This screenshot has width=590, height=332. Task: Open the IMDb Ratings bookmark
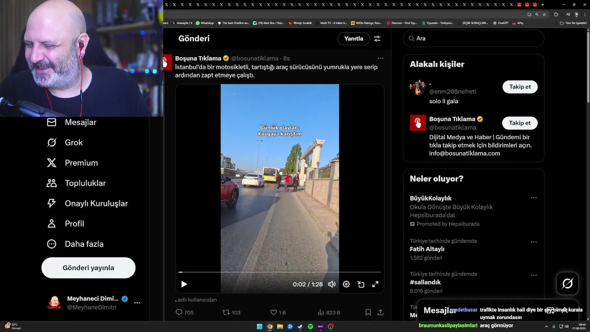366,23
